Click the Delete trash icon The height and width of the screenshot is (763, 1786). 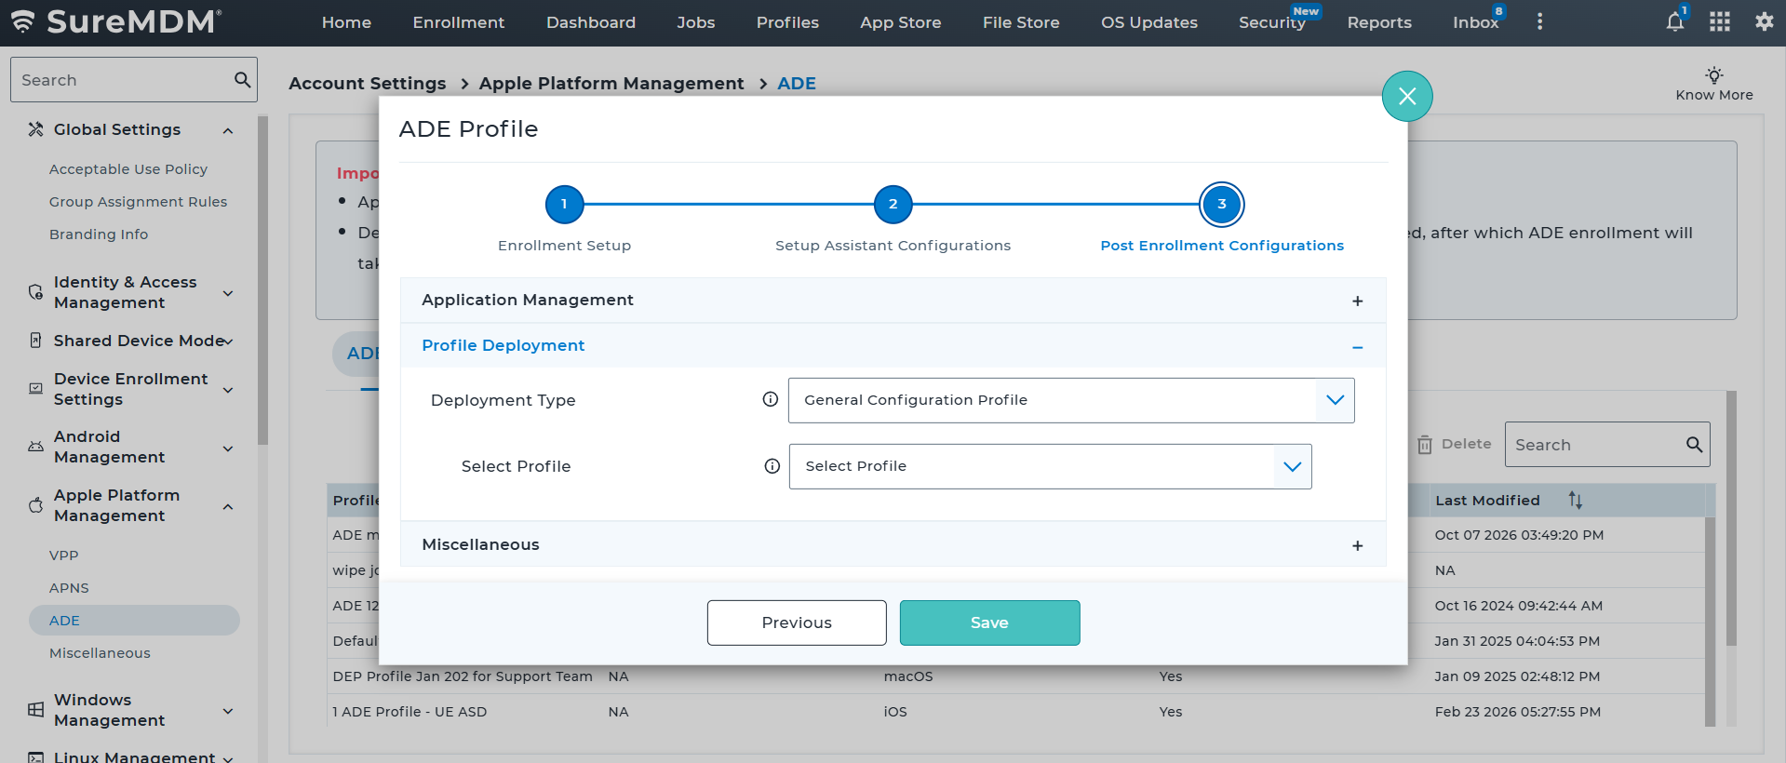(1425, 445)
